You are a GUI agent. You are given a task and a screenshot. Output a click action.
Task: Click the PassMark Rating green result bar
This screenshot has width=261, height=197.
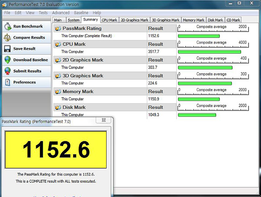pyautogui.click(x=199, y=36)
